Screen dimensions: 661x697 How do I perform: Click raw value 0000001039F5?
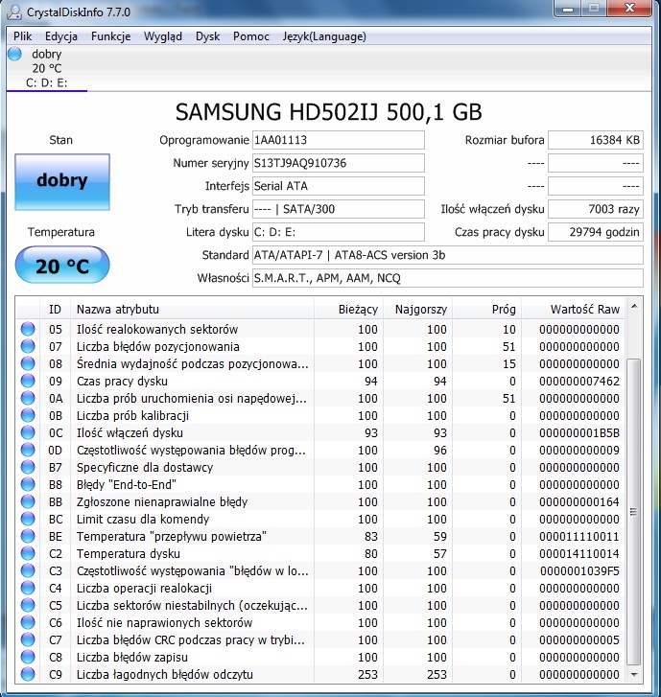pyautogui.click(x=579, y=570)
